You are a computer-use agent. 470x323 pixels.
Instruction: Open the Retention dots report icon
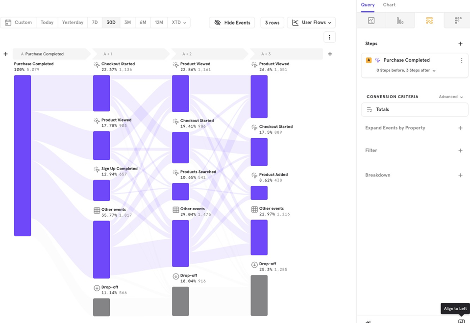click(458, 21)
